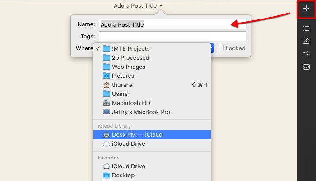Click the Name text field
This screenshot has height=181, width=316.
[172, 24]
